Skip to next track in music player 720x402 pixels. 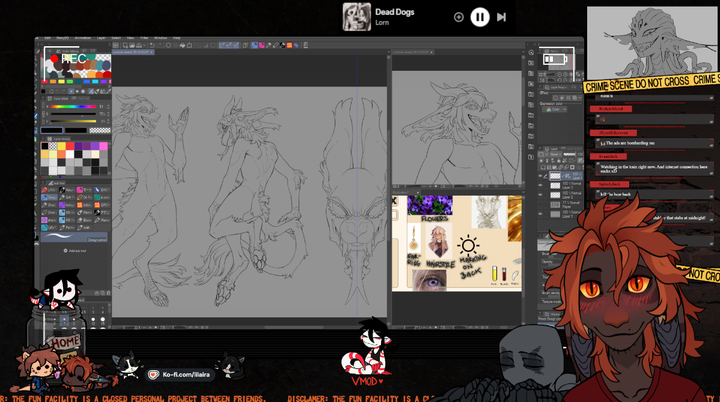tap(501, 17)
